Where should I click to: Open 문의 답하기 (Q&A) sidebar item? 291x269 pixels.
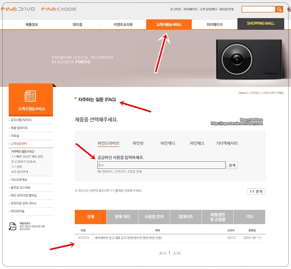tap(24, 162)
